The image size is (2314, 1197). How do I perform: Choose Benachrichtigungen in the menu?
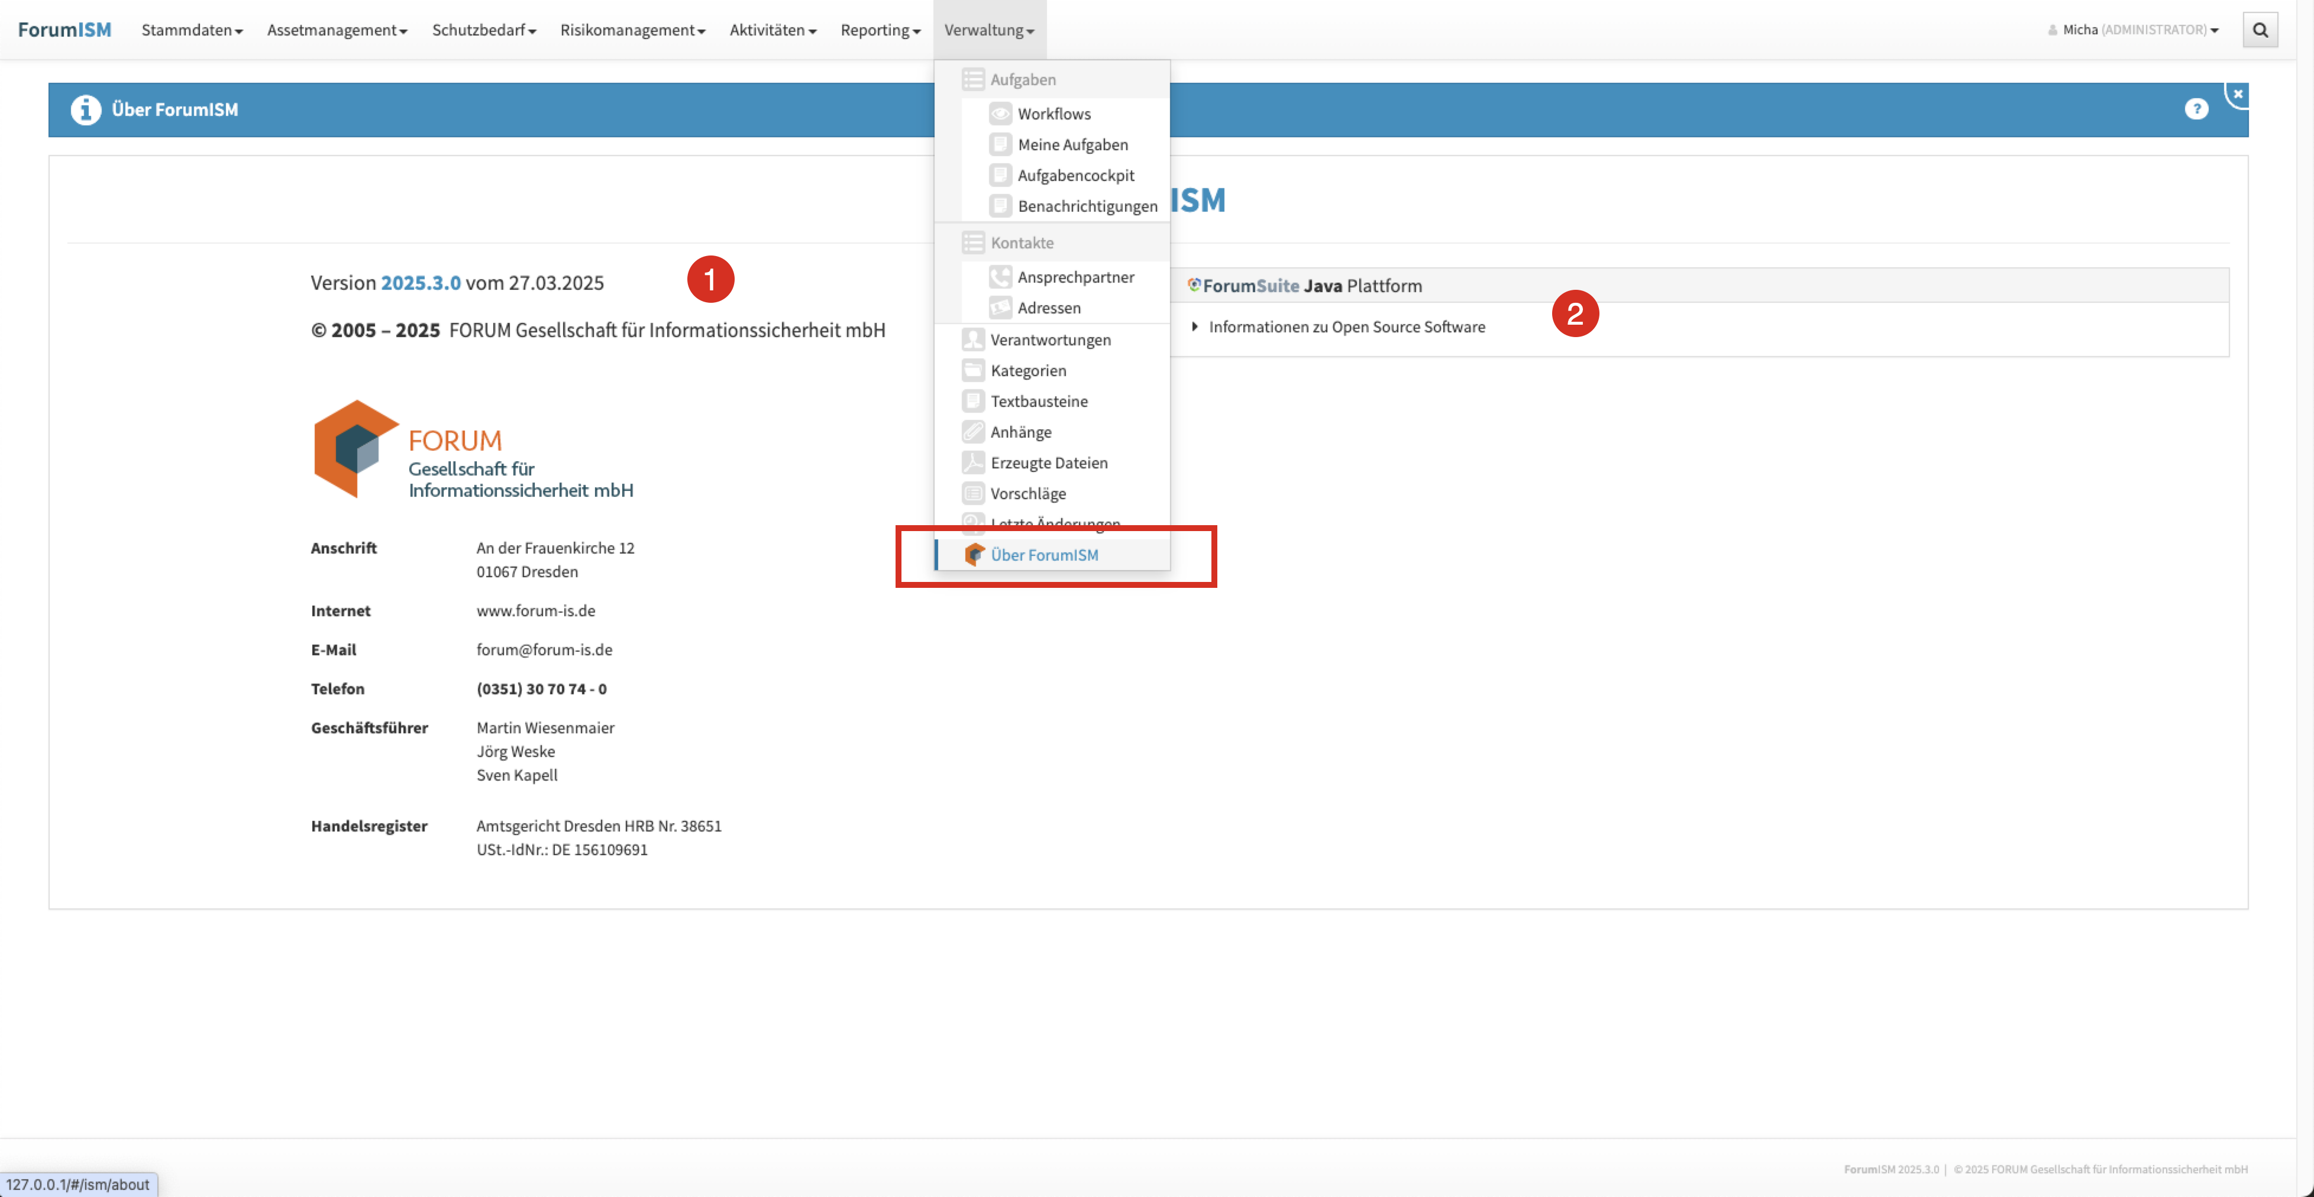pyautogui.click(x=1087, y=206)
